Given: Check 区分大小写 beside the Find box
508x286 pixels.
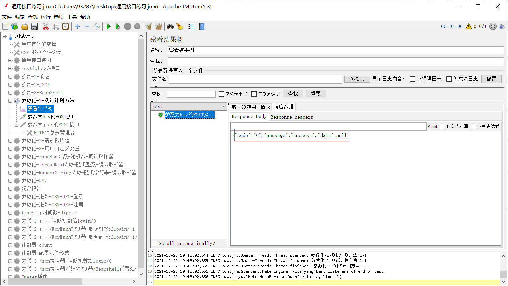Looking at the screenshot, I should [442, 126].
